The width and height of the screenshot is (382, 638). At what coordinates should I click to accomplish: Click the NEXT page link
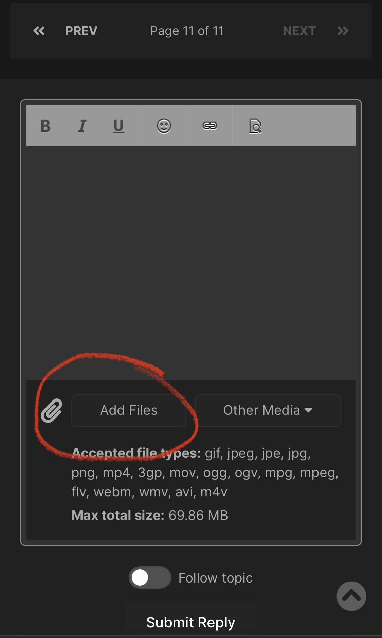[299, 31]
